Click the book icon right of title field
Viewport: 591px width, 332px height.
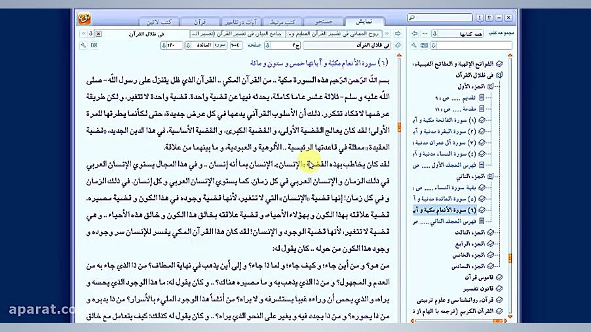tap(398, 45)
